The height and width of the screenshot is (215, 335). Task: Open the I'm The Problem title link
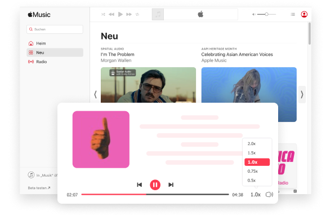(x=118, y=54)
